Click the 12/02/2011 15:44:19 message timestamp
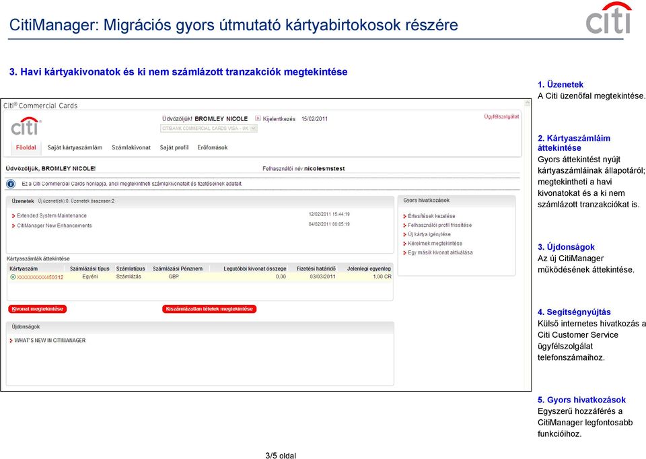646x459 pixels. pyautogui.click(x=329, y=214)
